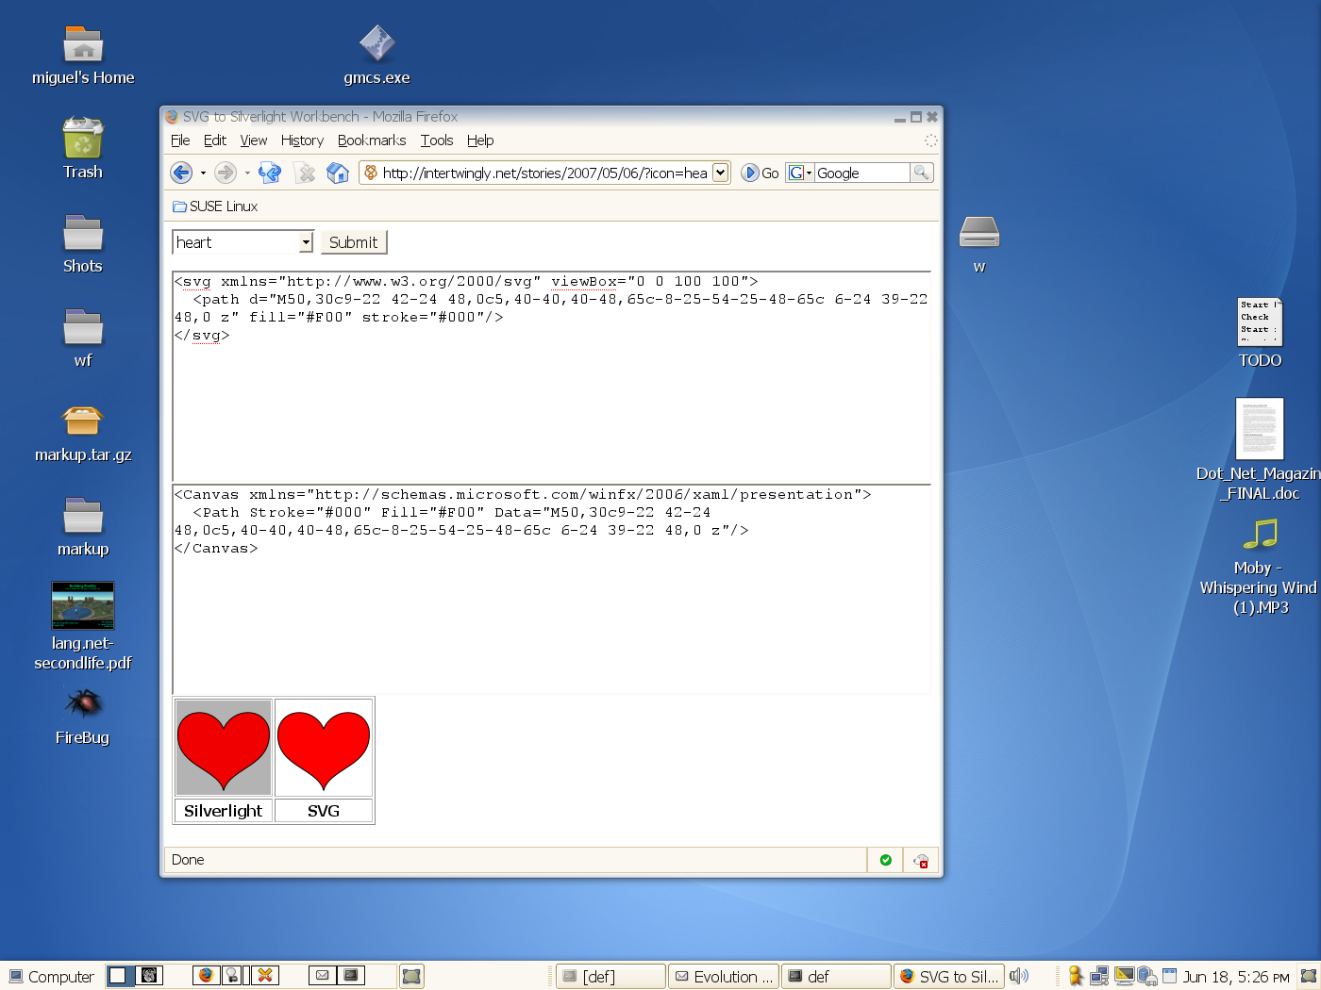The height and width of the screenshot is (990, 1321).
Task: Open the Help menu
Action: pos(480,140)
